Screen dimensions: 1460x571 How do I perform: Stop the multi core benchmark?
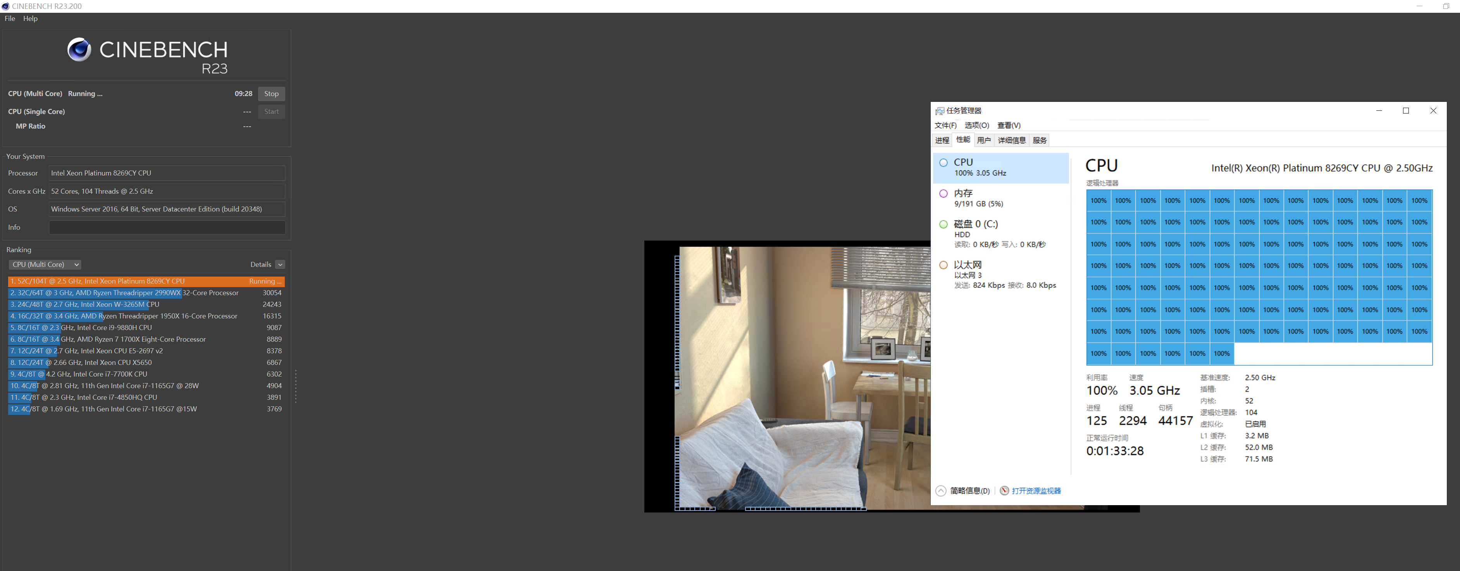[271, 94]
